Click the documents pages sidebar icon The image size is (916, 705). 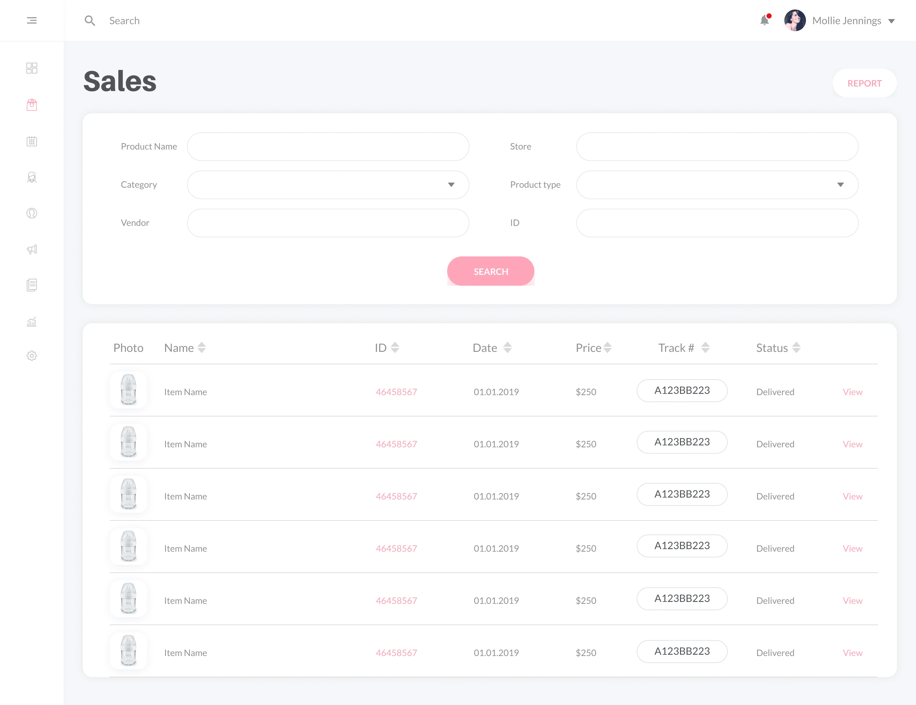tap(31, 285)
